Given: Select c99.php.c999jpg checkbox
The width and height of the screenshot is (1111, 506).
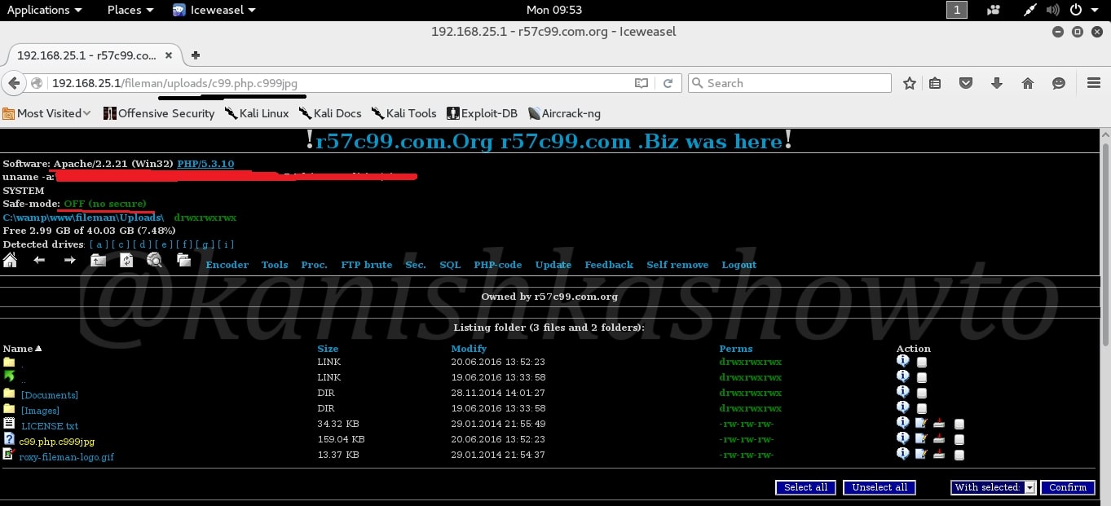Looking at the screenshot, I should pos(959,440).
